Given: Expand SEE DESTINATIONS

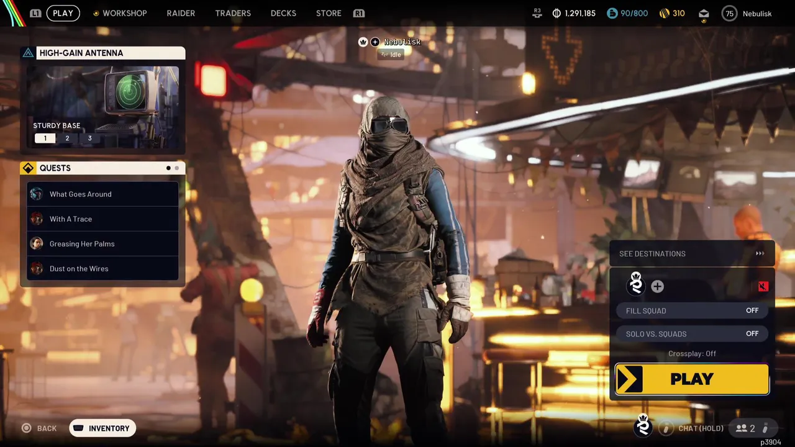Looking at the screenshot, I should pyautogui.click(x=692, y=253).
